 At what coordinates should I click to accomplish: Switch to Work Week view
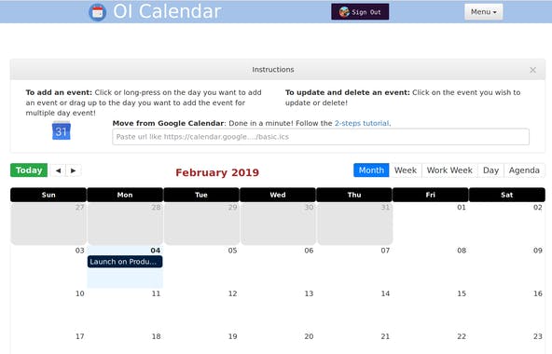[449, 170]
